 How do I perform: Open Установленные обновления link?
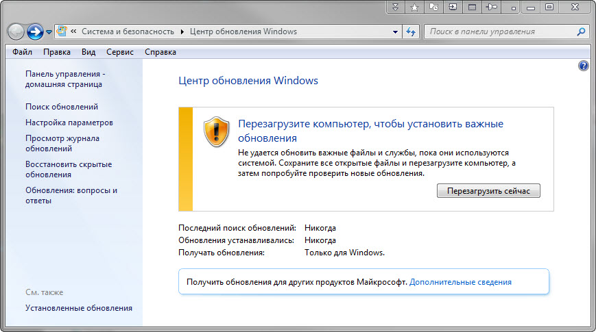click(x=79, y=308)
